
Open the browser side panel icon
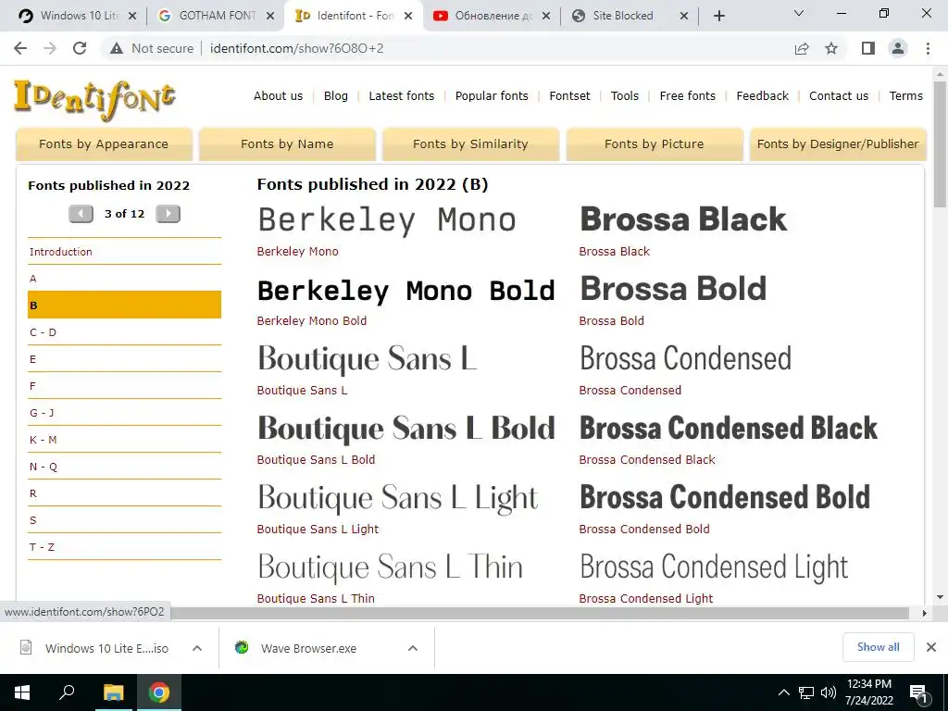(x=868, y=48)
